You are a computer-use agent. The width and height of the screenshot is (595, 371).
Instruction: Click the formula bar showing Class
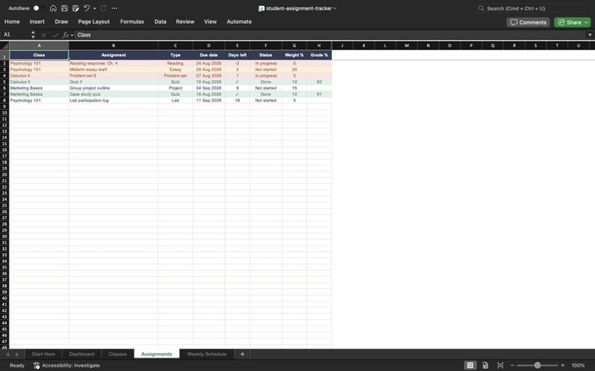(330, 35)
